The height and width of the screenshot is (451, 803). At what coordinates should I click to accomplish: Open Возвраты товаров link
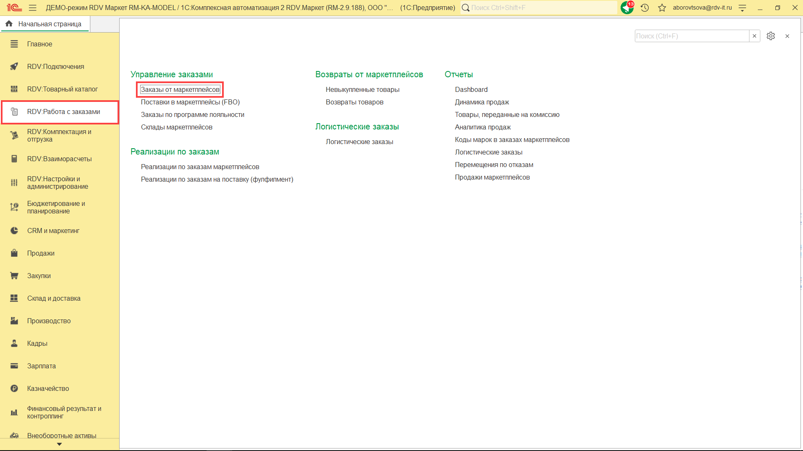click(354, 102)
